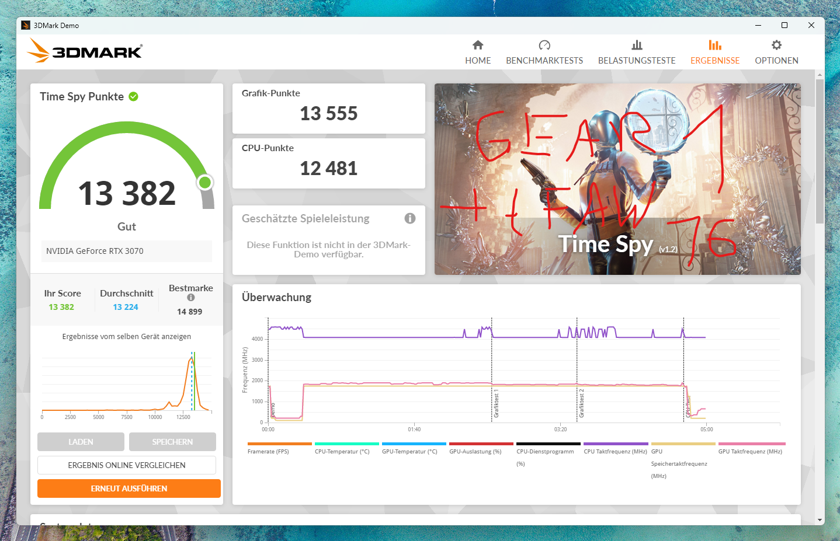
Task: Click the Grafiktest 1 marker in chart
Action: pyautogui.click(x=496, y=404)
